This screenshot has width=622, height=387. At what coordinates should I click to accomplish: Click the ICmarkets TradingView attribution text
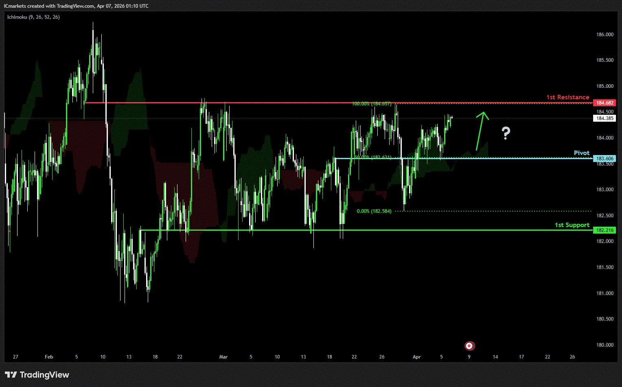(76, 6)
